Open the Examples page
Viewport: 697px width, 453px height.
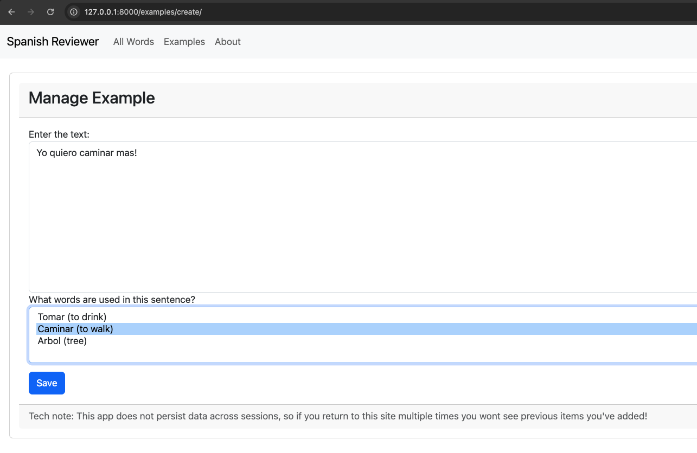pos(184,42)
